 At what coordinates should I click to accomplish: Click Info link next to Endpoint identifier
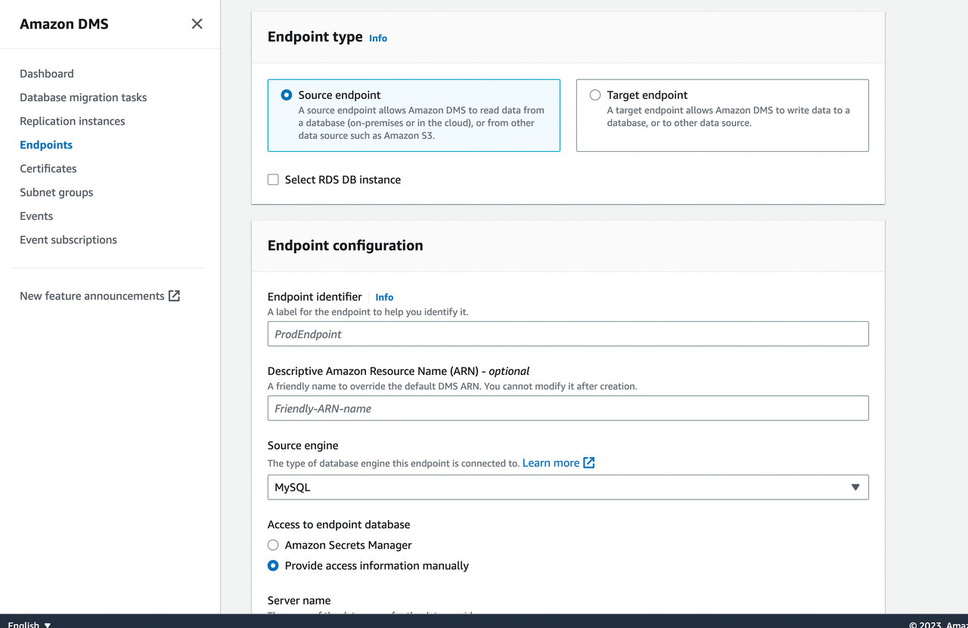pyautogui.click(x=384, y=297)
